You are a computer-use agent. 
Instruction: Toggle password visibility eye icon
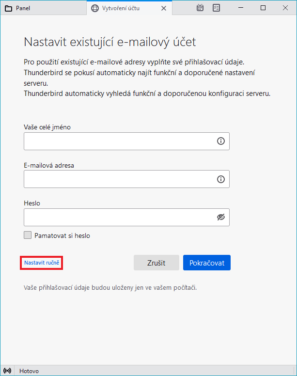click(221, 218)
